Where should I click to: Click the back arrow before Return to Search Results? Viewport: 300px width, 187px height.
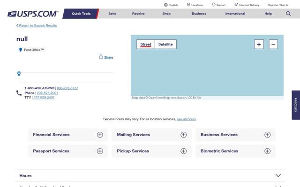(17, 25)
